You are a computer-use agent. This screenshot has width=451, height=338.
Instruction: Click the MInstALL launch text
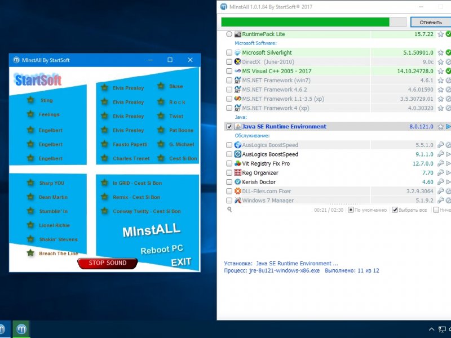click(151, 230)
